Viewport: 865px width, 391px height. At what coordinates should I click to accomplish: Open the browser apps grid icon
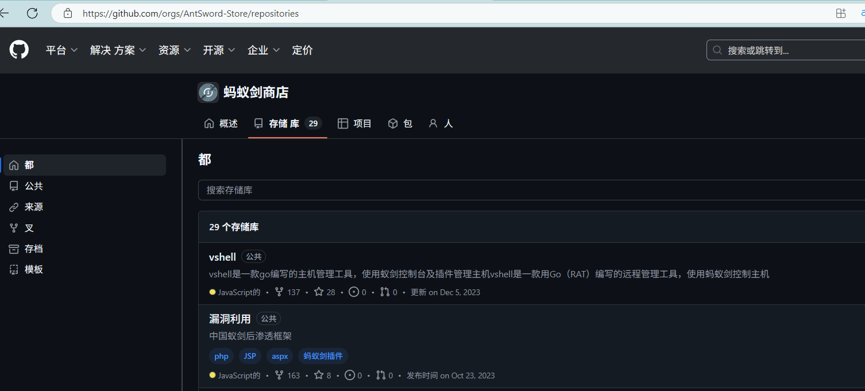pyautogui.click(x=841, y=13)
